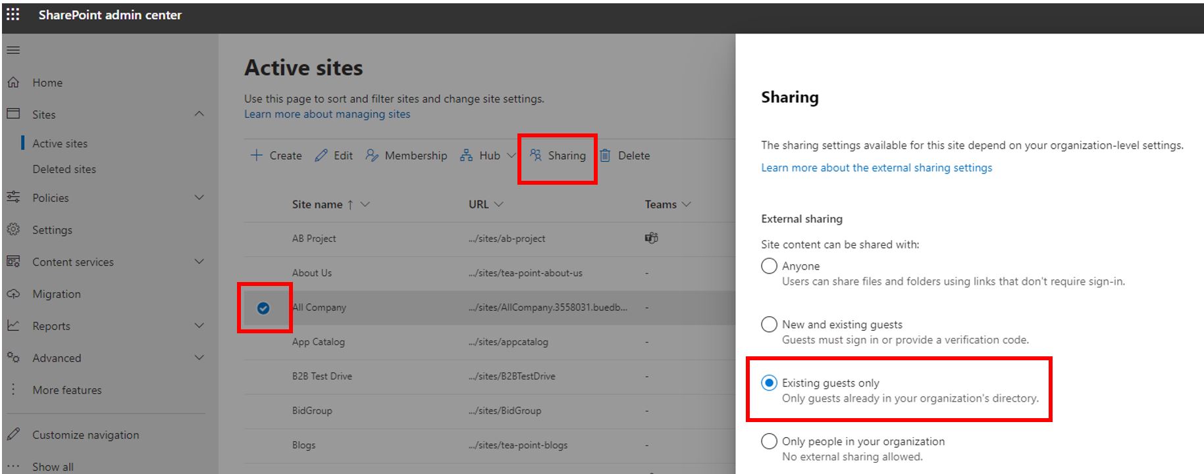Click SharePoint admin center title
The image size is (1204, 474).
point(110,15)
